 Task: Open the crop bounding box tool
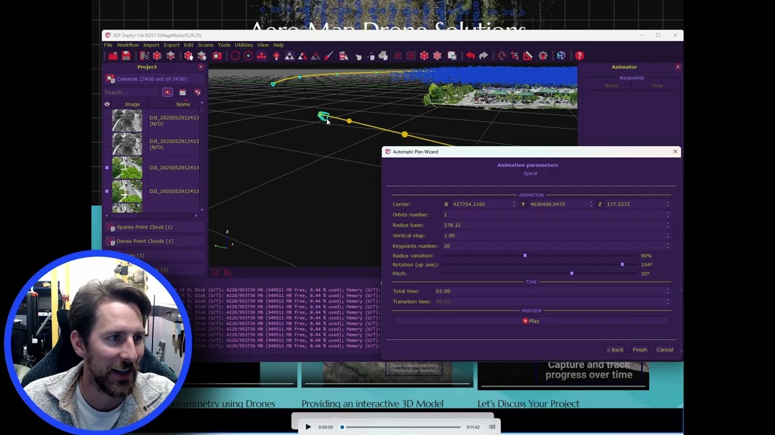(x=515, y=56)
